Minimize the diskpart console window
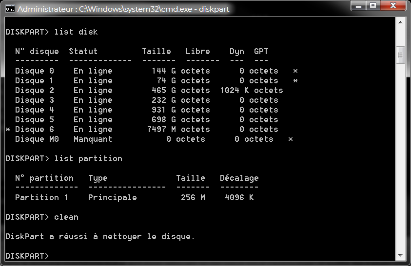 [358, 6]
